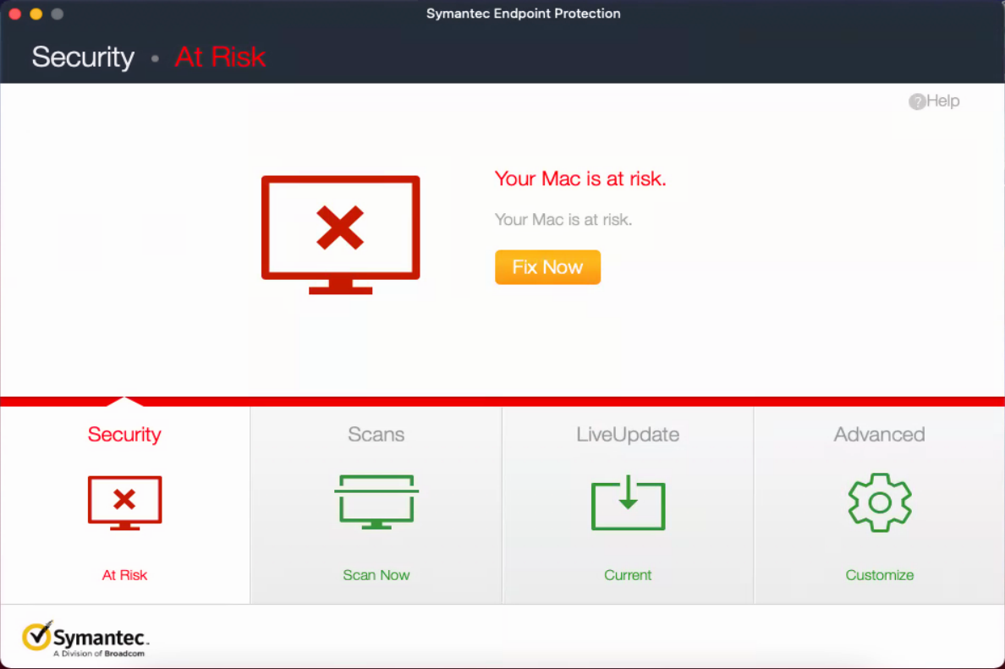Click the red 'Your Mac is at risk.' heading
Image resolution: width=1005 pixels, height=669 pixels.
tap(580, 178)
